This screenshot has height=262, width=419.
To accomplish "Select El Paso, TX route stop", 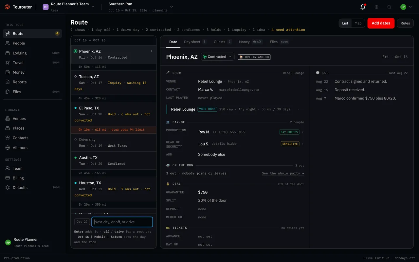I will (x=113, y=114).
